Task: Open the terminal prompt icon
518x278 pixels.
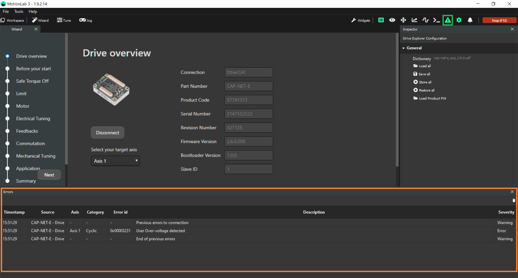Action: pyautogui.click(x=437, y=20)
